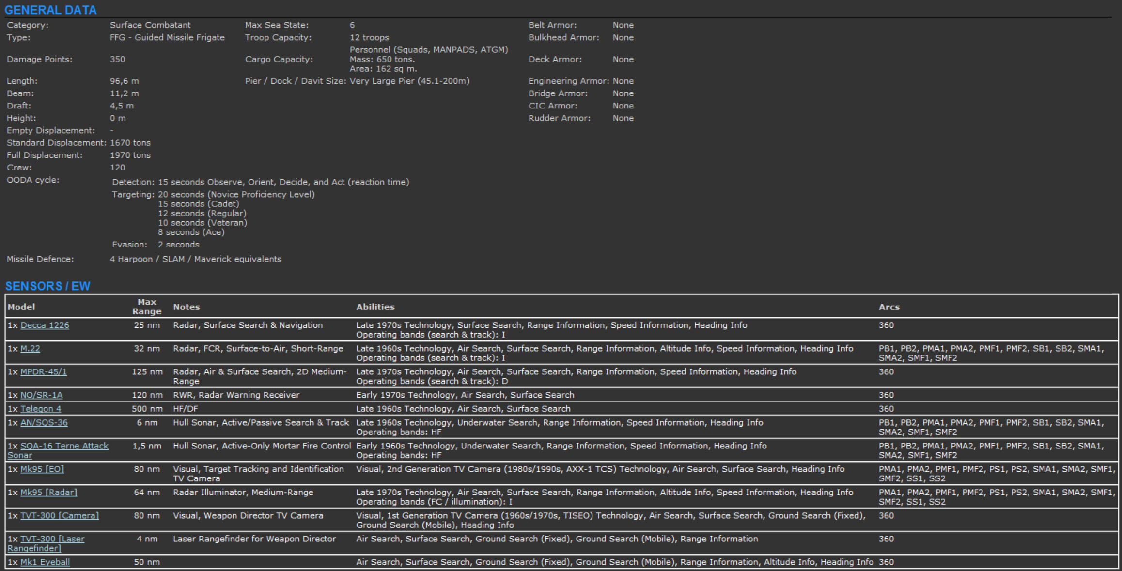Open TVT-300 [Laser Rangefinder] link
The width and height of the screenshot is (1122, 571).
tap(52, 539)
